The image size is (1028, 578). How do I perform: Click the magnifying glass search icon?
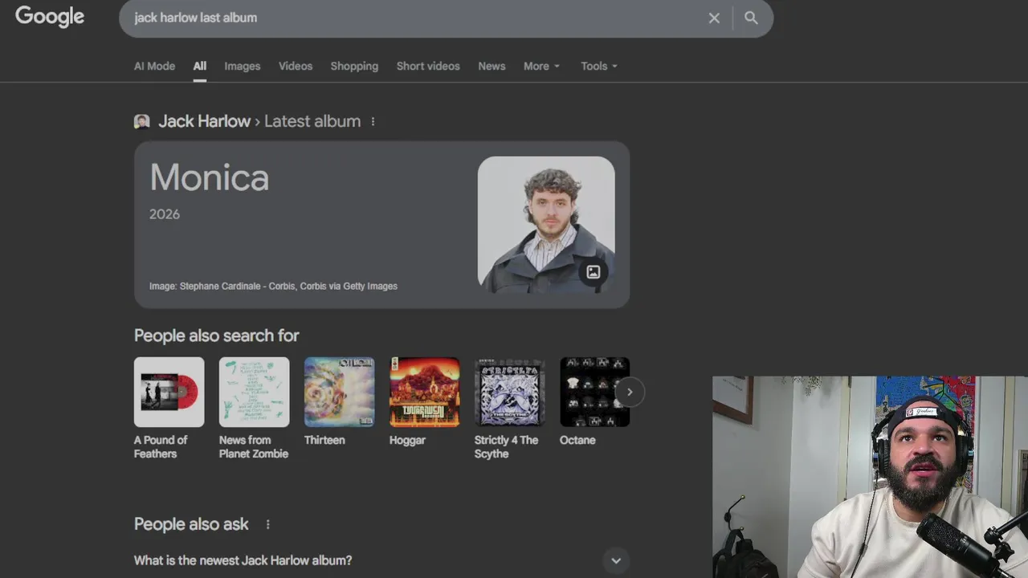(x=751, y=18)
